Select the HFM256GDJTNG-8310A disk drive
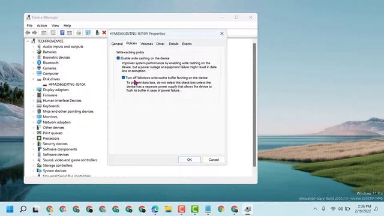384x216 pixels. click(67, 85)
